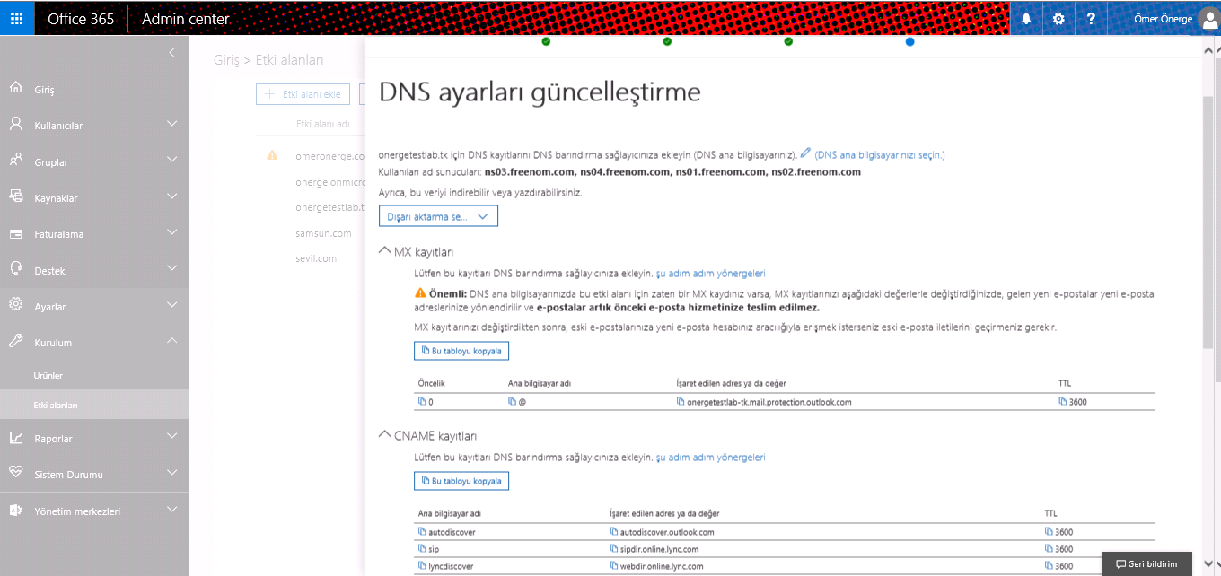The height and width of the screenshot is (576, 1221).
Task: Expand Kullanıcılar menu chevron
Action: coord(172,124)
